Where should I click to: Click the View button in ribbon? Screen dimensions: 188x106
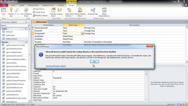4,12
